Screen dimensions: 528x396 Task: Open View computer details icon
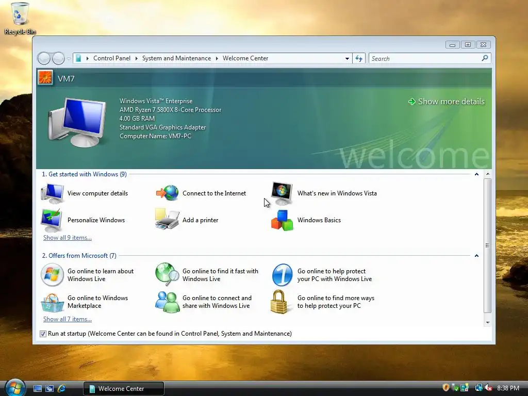tap(52, 193)
